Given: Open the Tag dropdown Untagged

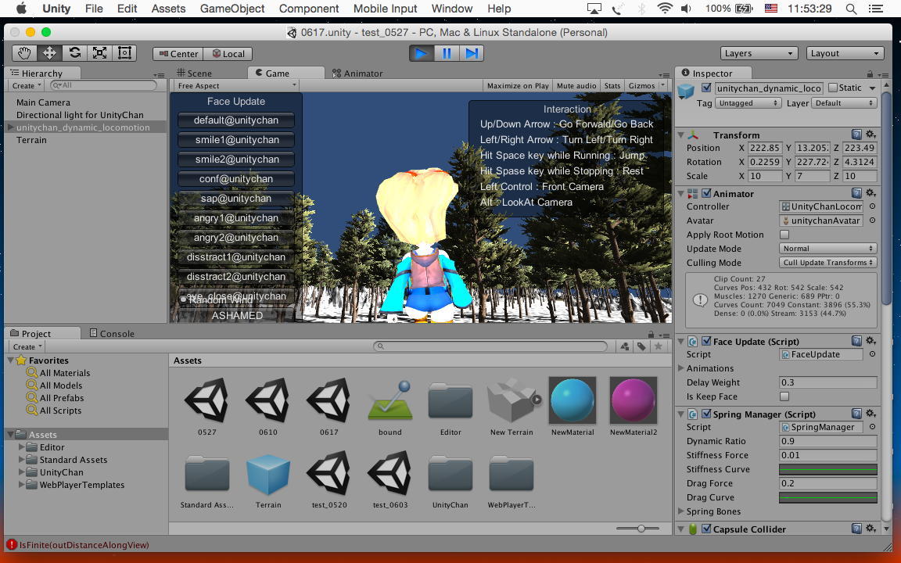Looking at the screenshot, I should click(x=748, y=103).
